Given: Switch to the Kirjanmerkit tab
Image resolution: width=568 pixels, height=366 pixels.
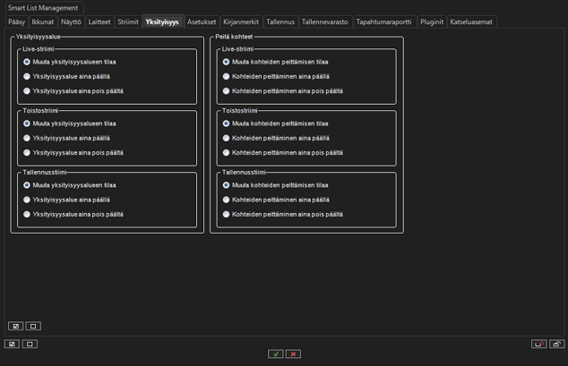Looking at the screenshot, I should click(241, 22).
